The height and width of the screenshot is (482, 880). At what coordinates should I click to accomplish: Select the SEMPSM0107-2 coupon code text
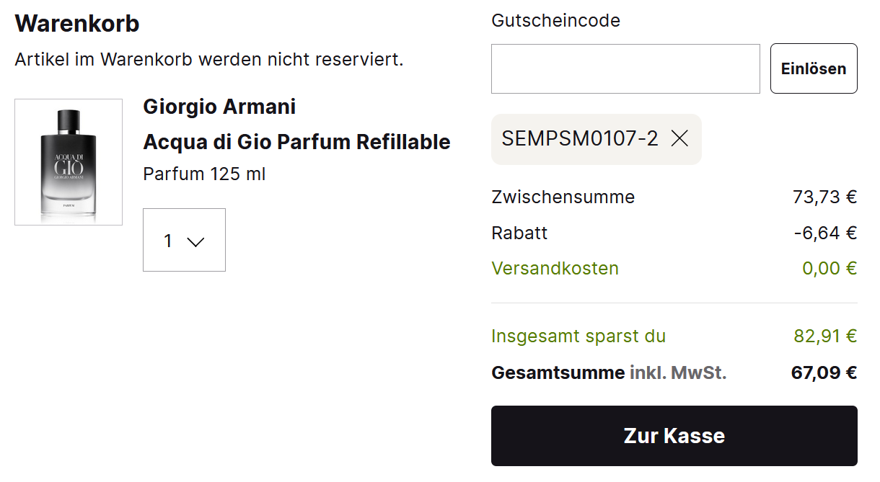pyautogui.click(x=580, y=139)
